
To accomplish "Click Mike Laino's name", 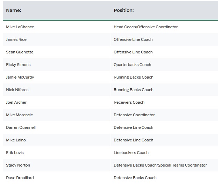I will (x=16, y=140).
